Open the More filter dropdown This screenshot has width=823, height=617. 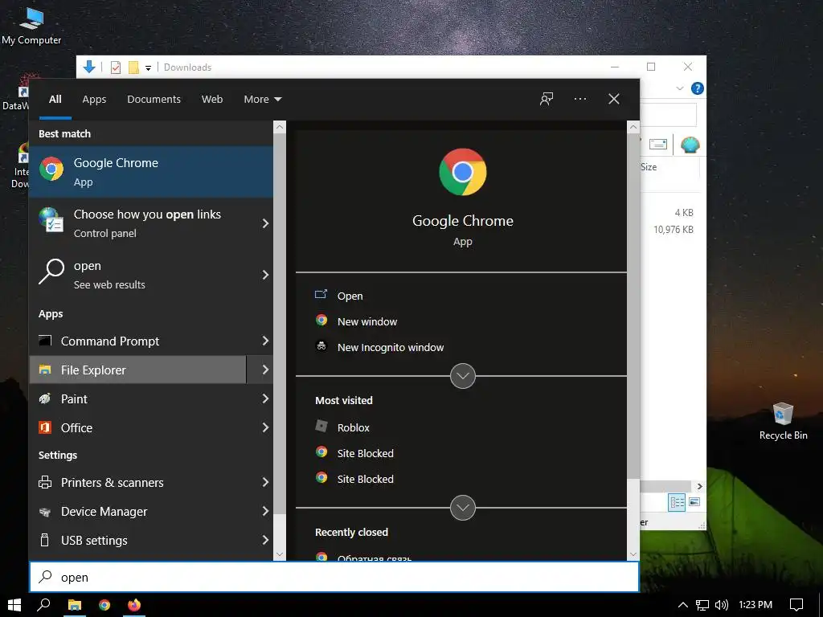[263, 99]
